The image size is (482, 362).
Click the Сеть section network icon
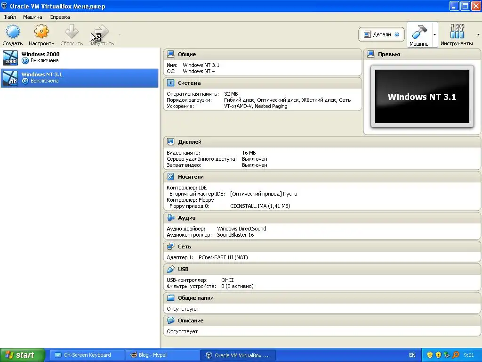(x=170, y=246)
